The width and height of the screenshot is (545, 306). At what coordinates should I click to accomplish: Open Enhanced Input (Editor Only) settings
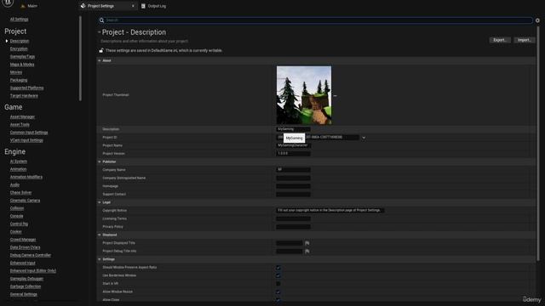pyautogui.click(x=32, y=270)
